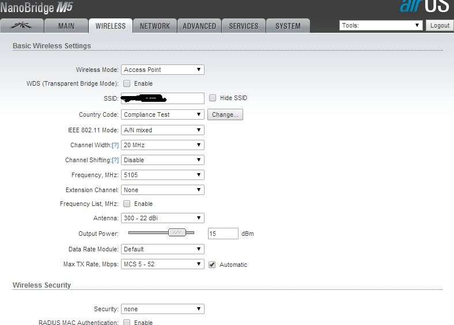The width and height of the screenshot is (454, 325).
Task: Click the Output Power dBm field
Action: pos(223,234)
